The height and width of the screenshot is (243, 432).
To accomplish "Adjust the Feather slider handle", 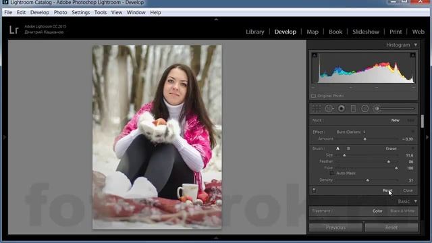I will pos(389,162).
